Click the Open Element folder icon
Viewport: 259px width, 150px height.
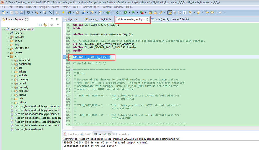pyautogui.click(x=151, y=12)
